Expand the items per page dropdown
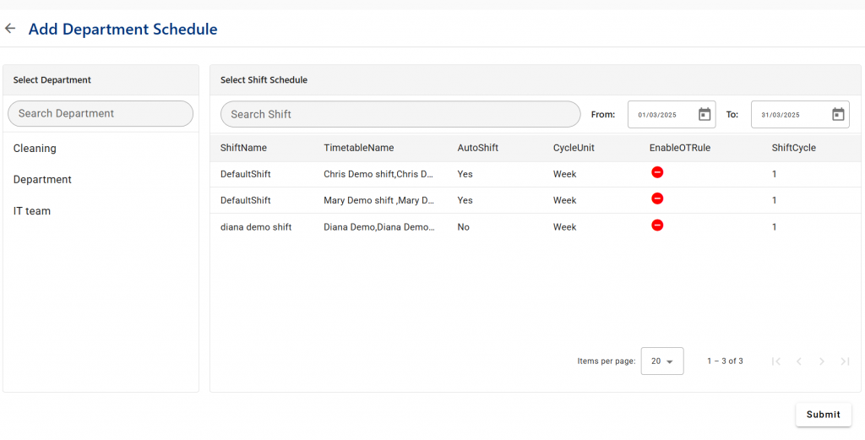865x440 pixels. tap(662, 361)
